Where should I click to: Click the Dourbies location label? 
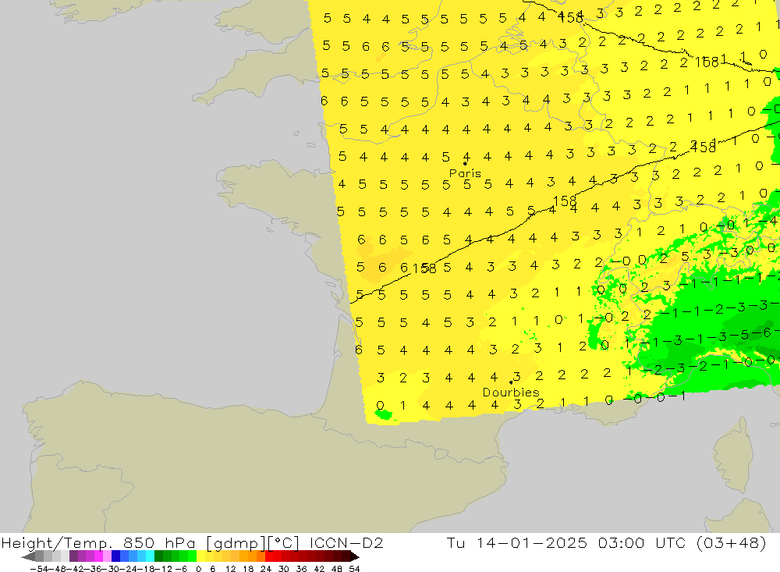511,393
